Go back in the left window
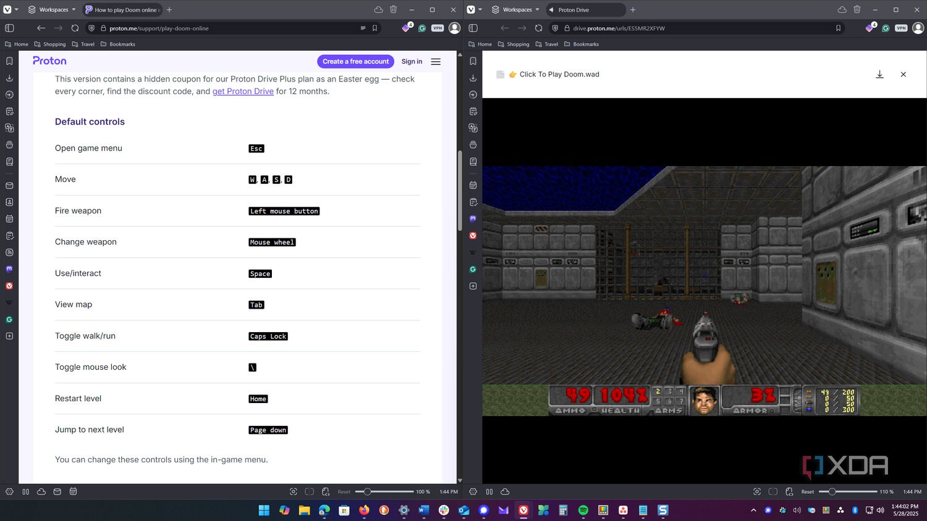The width and height of the screenshot is (927, 521). (41, 28)
